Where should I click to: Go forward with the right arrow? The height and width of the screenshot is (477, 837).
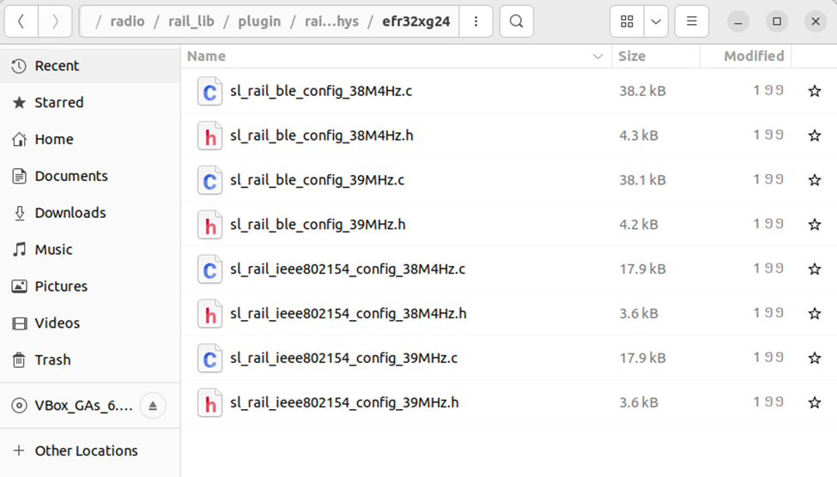click(55, 21)
